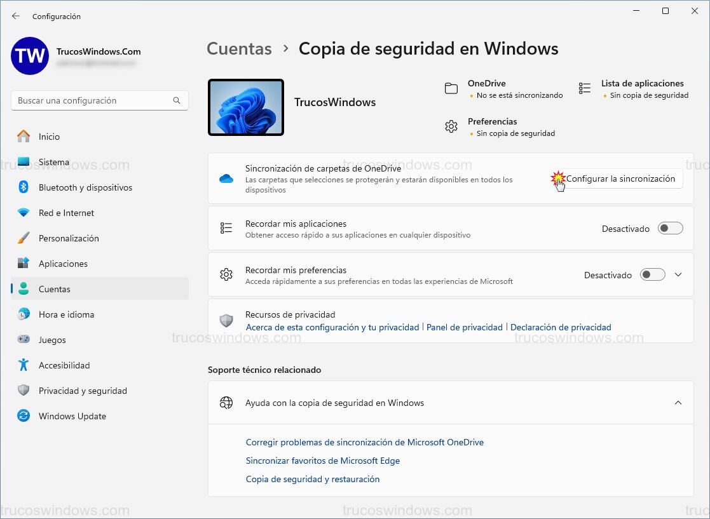Image resolution: width=710 pixels, height=519 pixels.
Task: Select the Sistema settings icon
Action: tap(22, 162)
